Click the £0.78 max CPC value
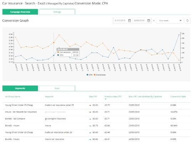The width and height of the screenshot is (192, 142). click(x=95, y=126)
